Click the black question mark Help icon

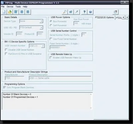point(84,12)
